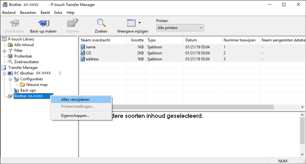Click the Overdragen transfer icon
Image resolution: width=306 pixels, height=164 pixels.
click(x=14, y=23)
